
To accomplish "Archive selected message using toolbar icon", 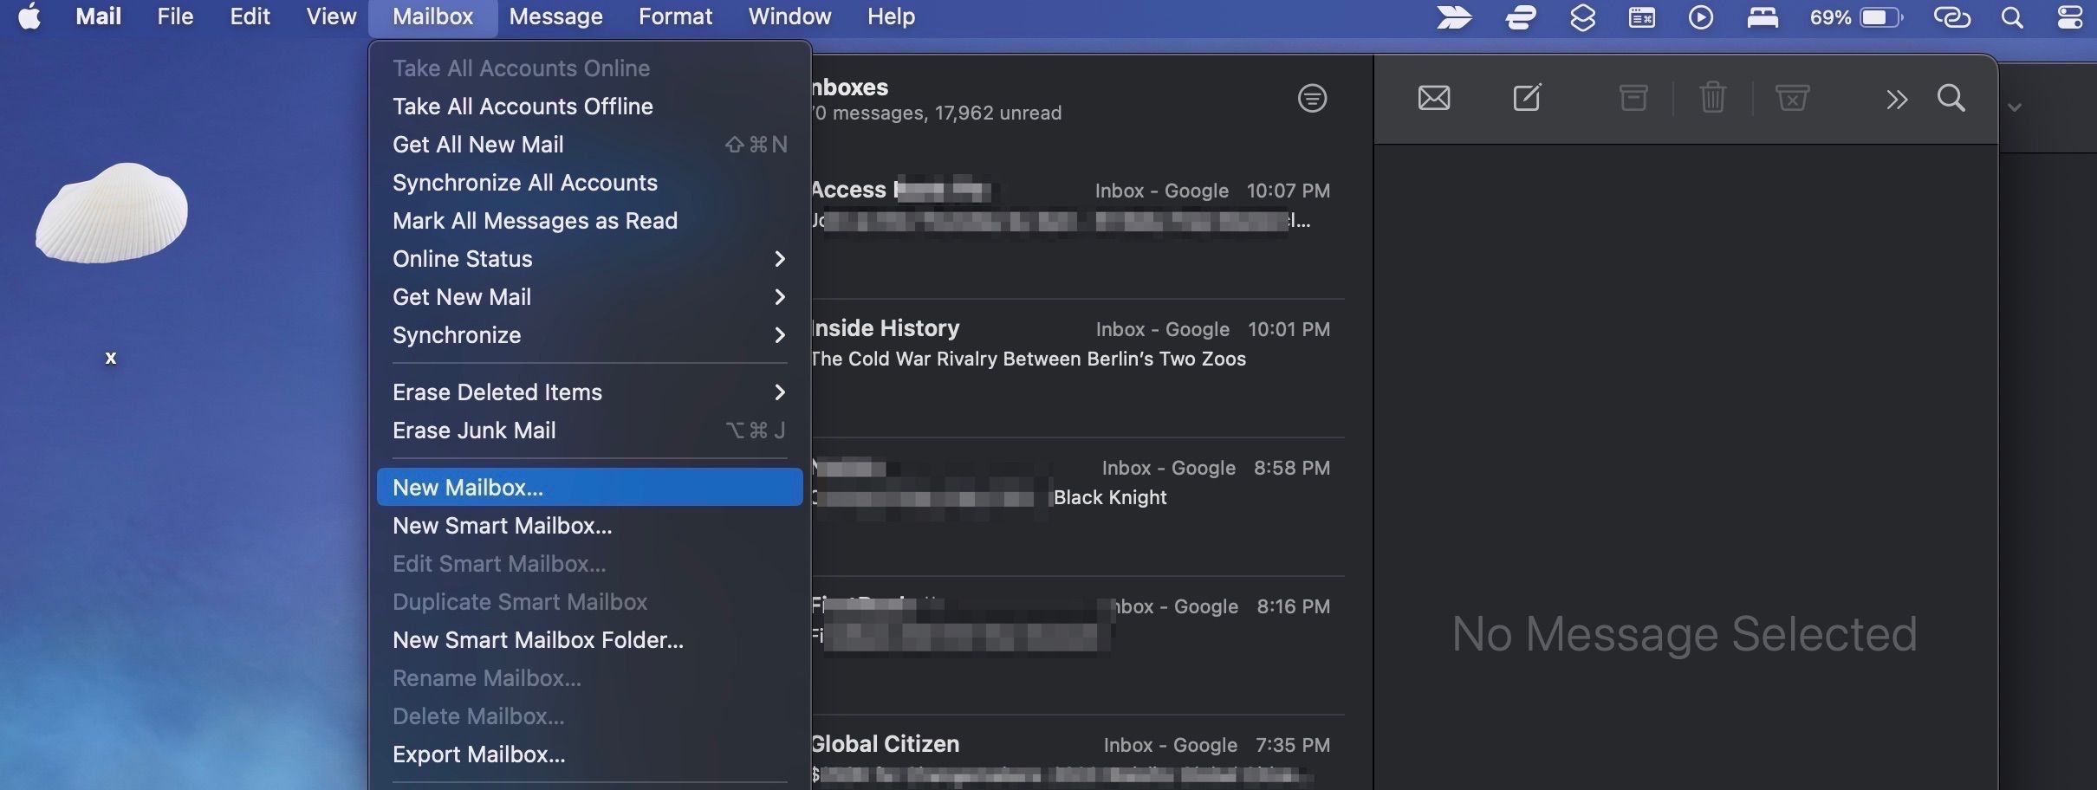I will point(1633,98).
